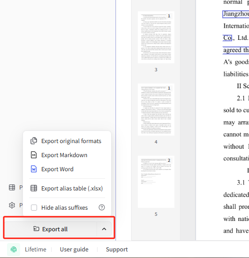This screenshot has width=249, height=258.
Task: Click the sidebar gear settings icon
Action: coord(12,205)
